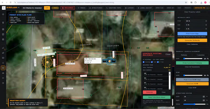Click the depth stepper icon in Structure Editor
This screenshot has height=109, width=210.
204,100
